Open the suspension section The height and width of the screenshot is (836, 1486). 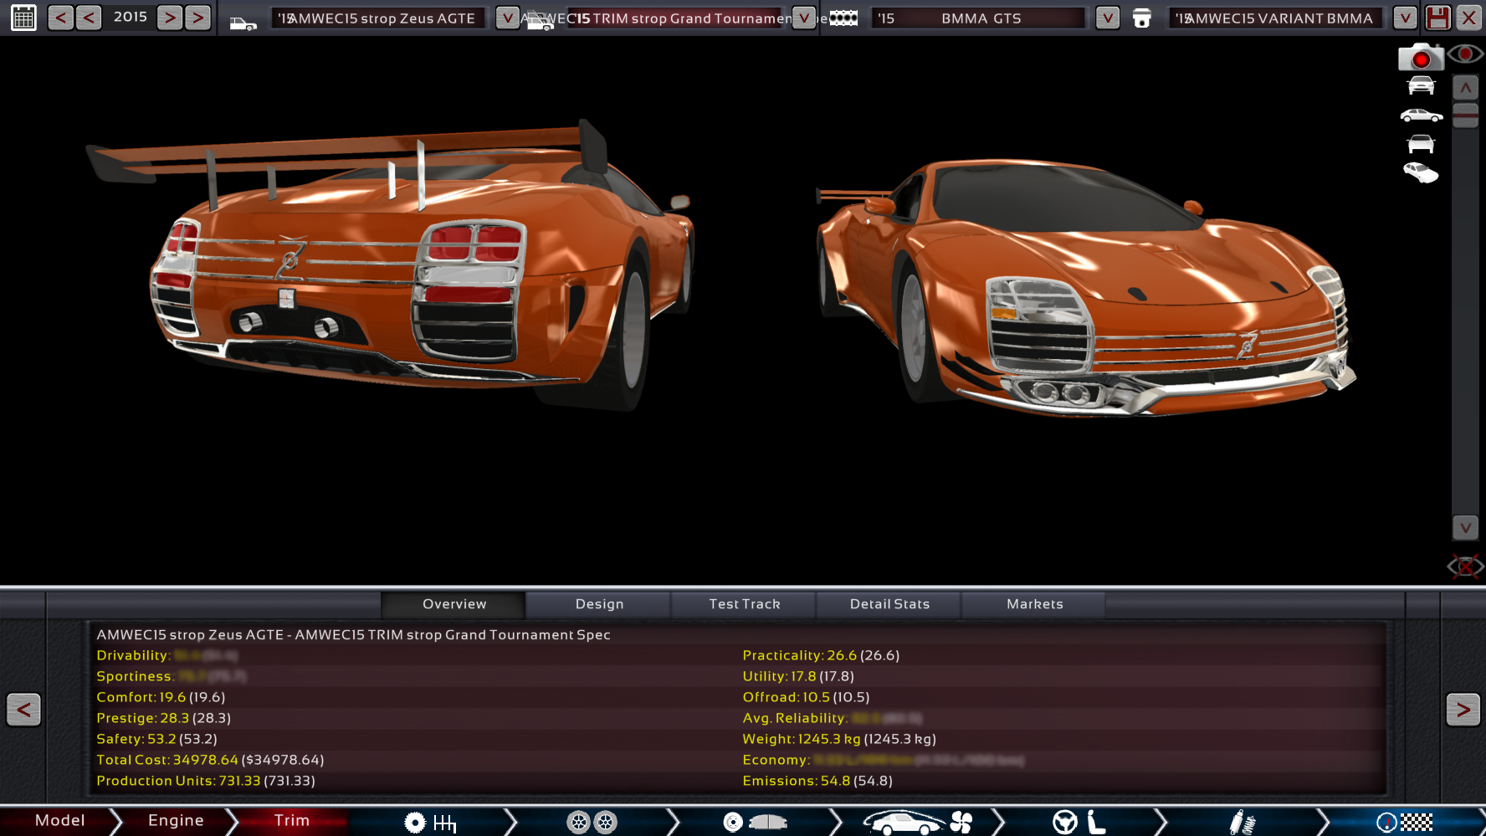[1242, 823]
